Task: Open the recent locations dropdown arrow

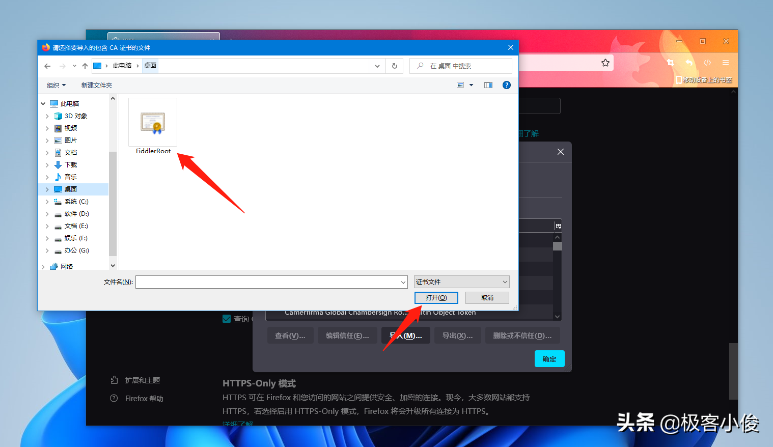Action: pos(74,66)
